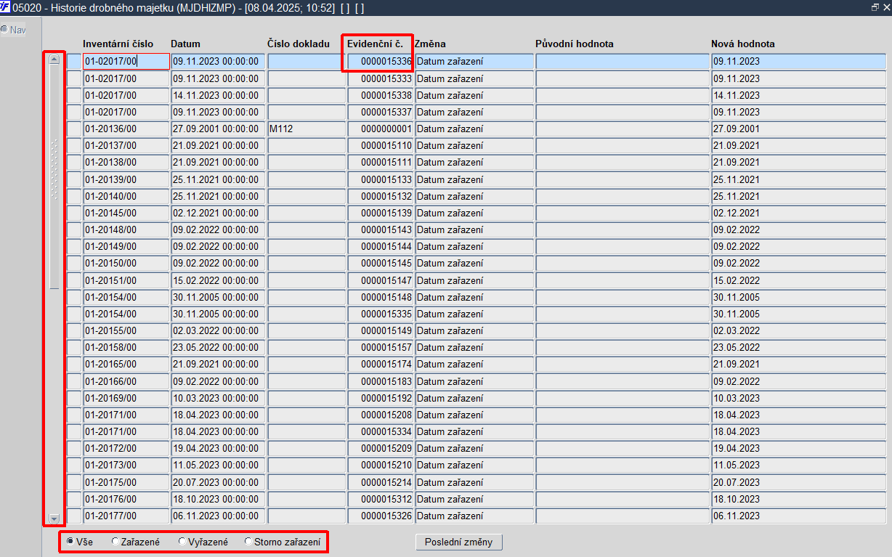Click the vertical scrollbar thumb
This screenshot has height=557, width=892.
coord(54,176)
